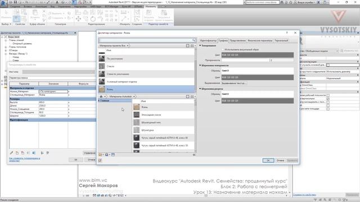This screenshot has height=202, width=360.
Task: Click the help question mark in material dialog
Action: point(287,33)
